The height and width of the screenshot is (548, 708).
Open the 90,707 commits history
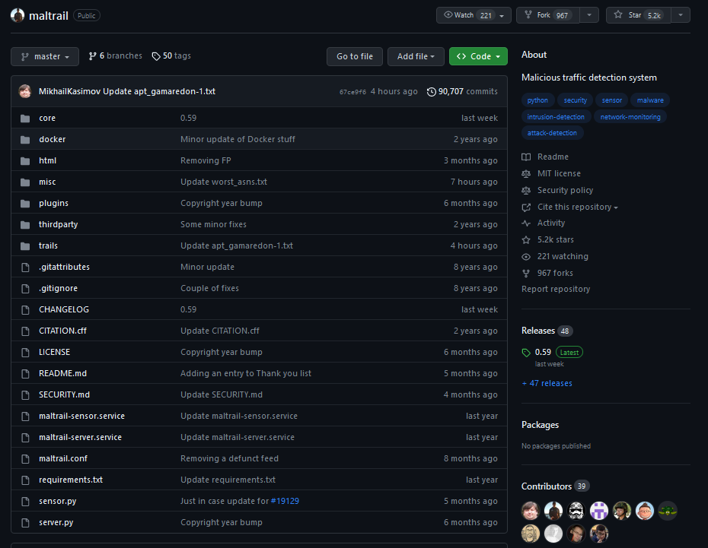[x=462, y=91]
